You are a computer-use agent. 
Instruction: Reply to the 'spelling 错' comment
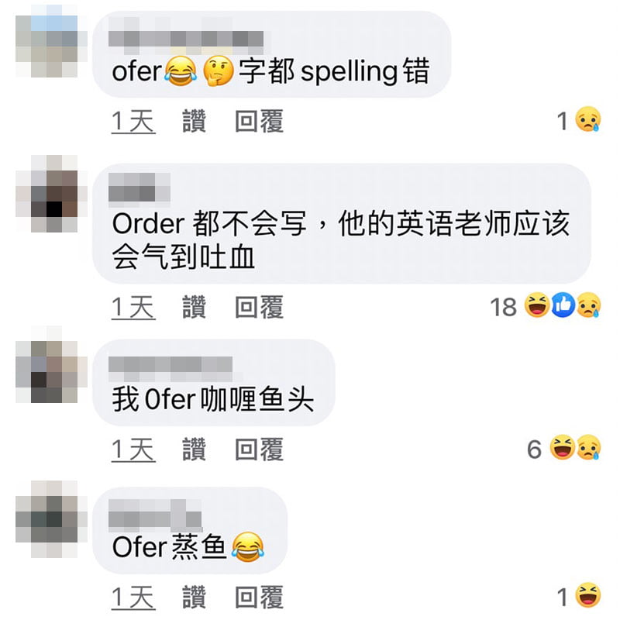[x=260, y=121]
